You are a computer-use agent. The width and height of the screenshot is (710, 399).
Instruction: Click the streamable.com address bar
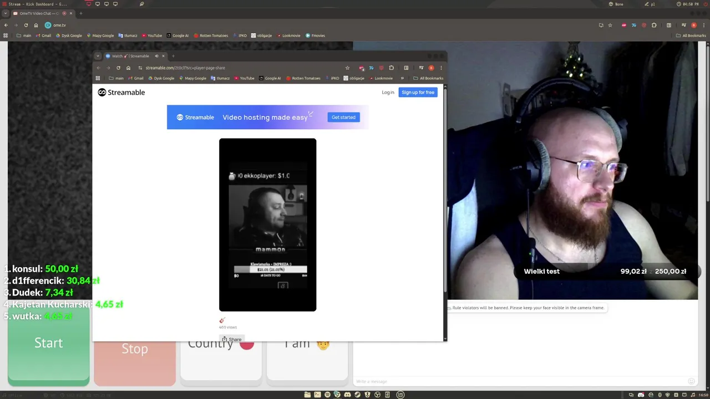(244, 68)
